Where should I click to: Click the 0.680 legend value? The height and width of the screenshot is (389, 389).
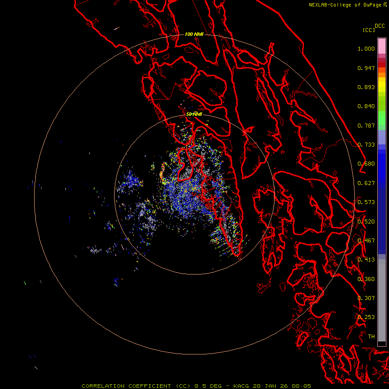(x=366, y=164)
